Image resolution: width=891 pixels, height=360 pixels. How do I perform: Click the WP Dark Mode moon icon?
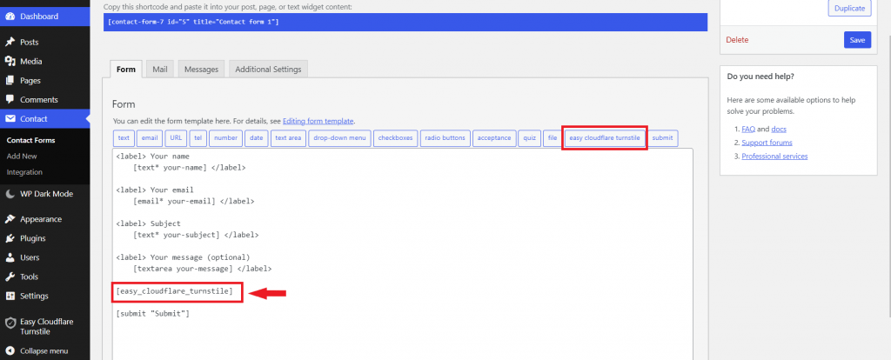(10, 194)
